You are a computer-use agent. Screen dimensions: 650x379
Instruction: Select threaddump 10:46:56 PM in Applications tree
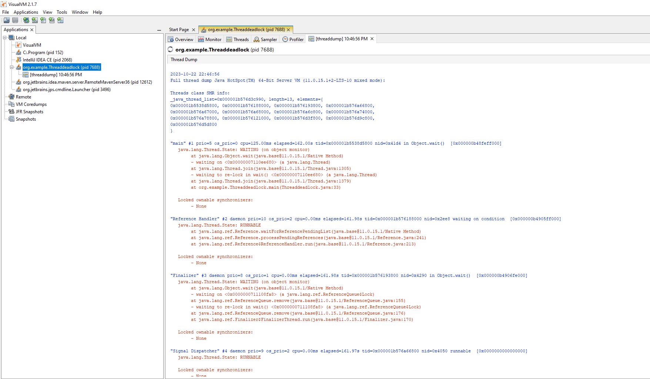click(x=56, y=74)
